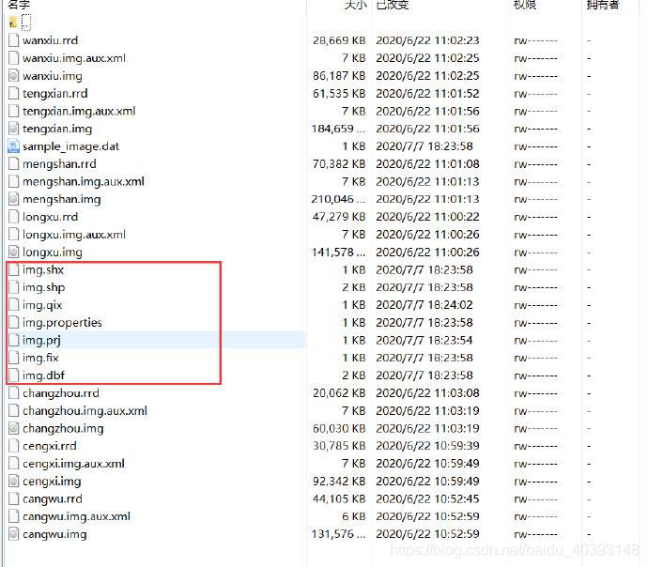Click the cangwu.rrd file icon
The image size is (648, 567).
click(14, 499)
